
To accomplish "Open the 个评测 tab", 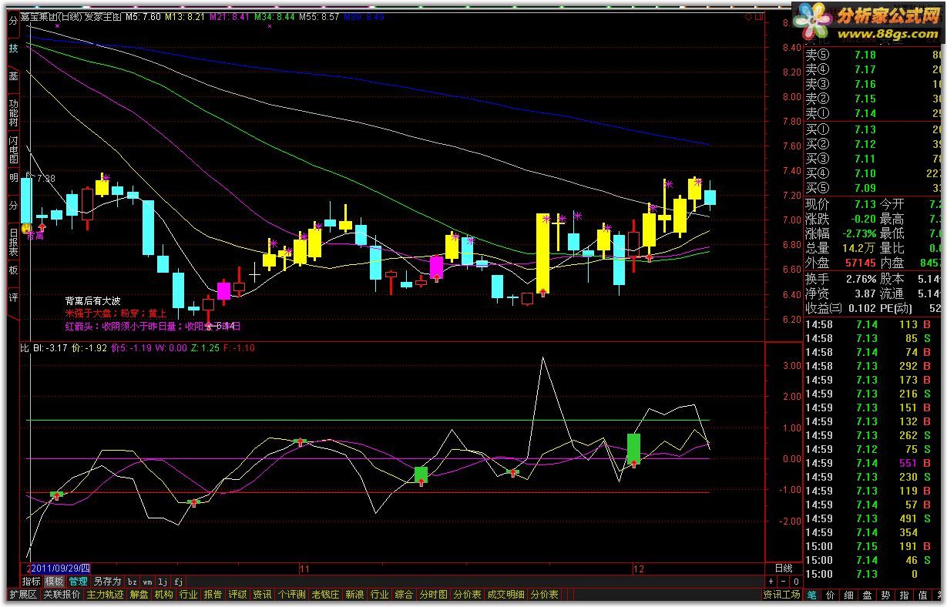I will (x=291, y=595).
